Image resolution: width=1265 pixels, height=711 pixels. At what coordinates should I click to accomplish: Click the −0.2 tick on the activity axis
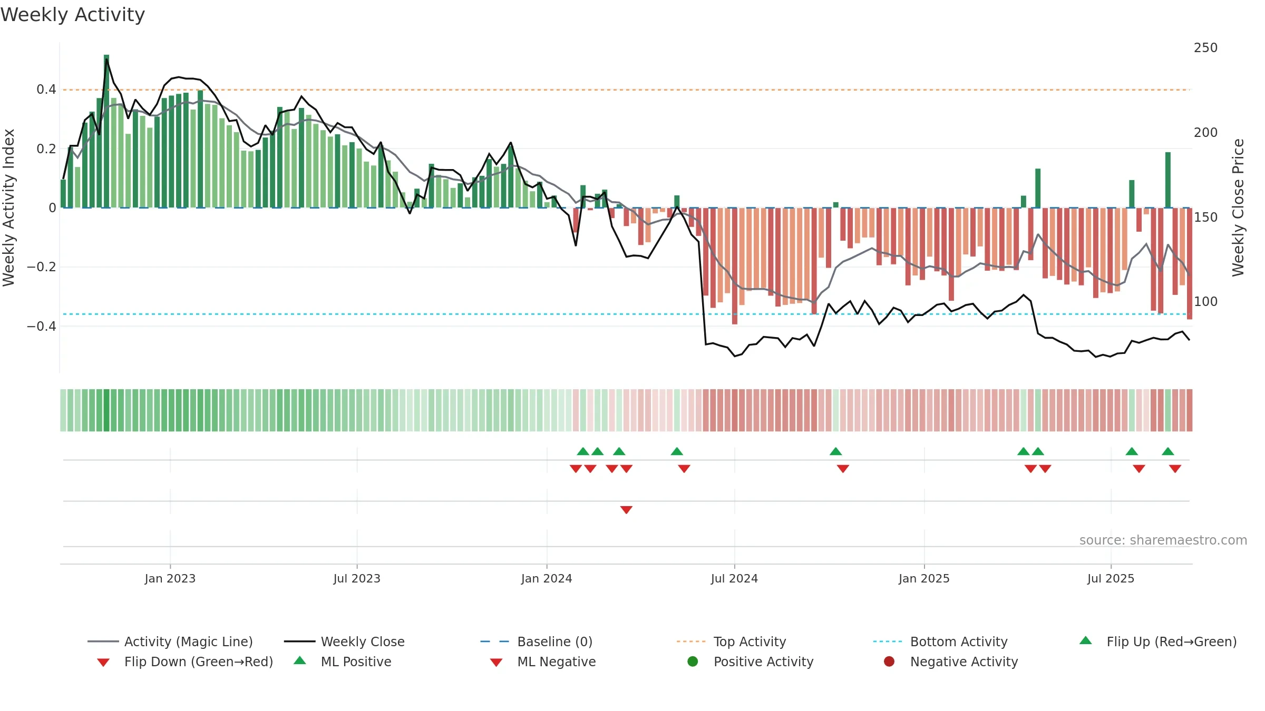(x=42, y=267)
